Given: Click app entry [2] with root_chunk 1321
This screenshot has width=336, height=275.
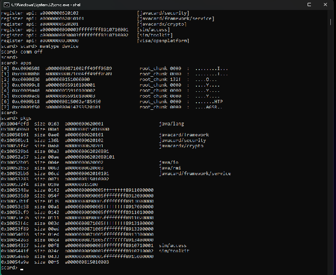Looking at the screenshot, I should pyautogui.click(x=109, y=80).
